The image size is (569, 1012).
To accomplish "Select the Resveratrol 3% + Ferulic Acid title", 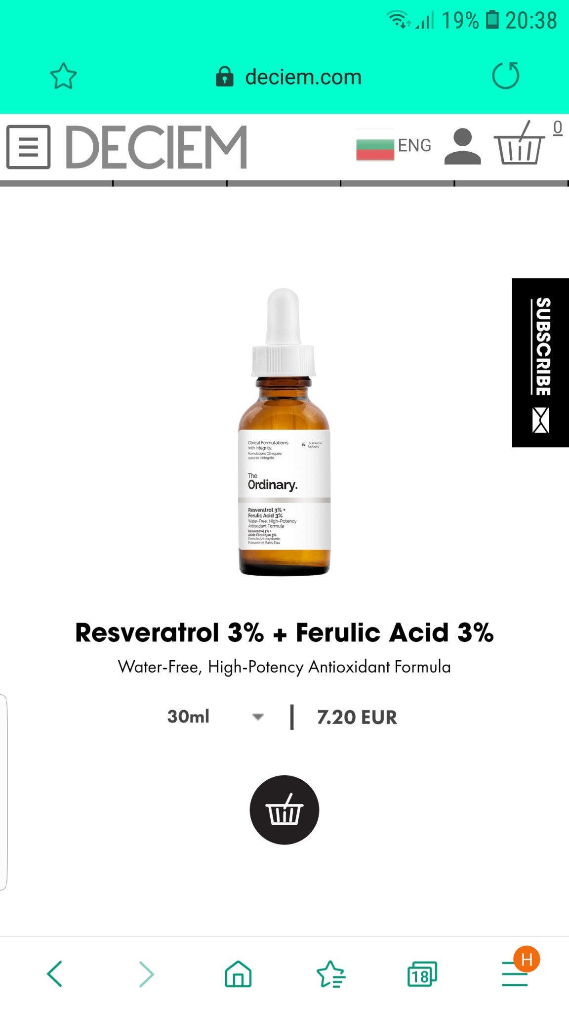I will 284,632.
